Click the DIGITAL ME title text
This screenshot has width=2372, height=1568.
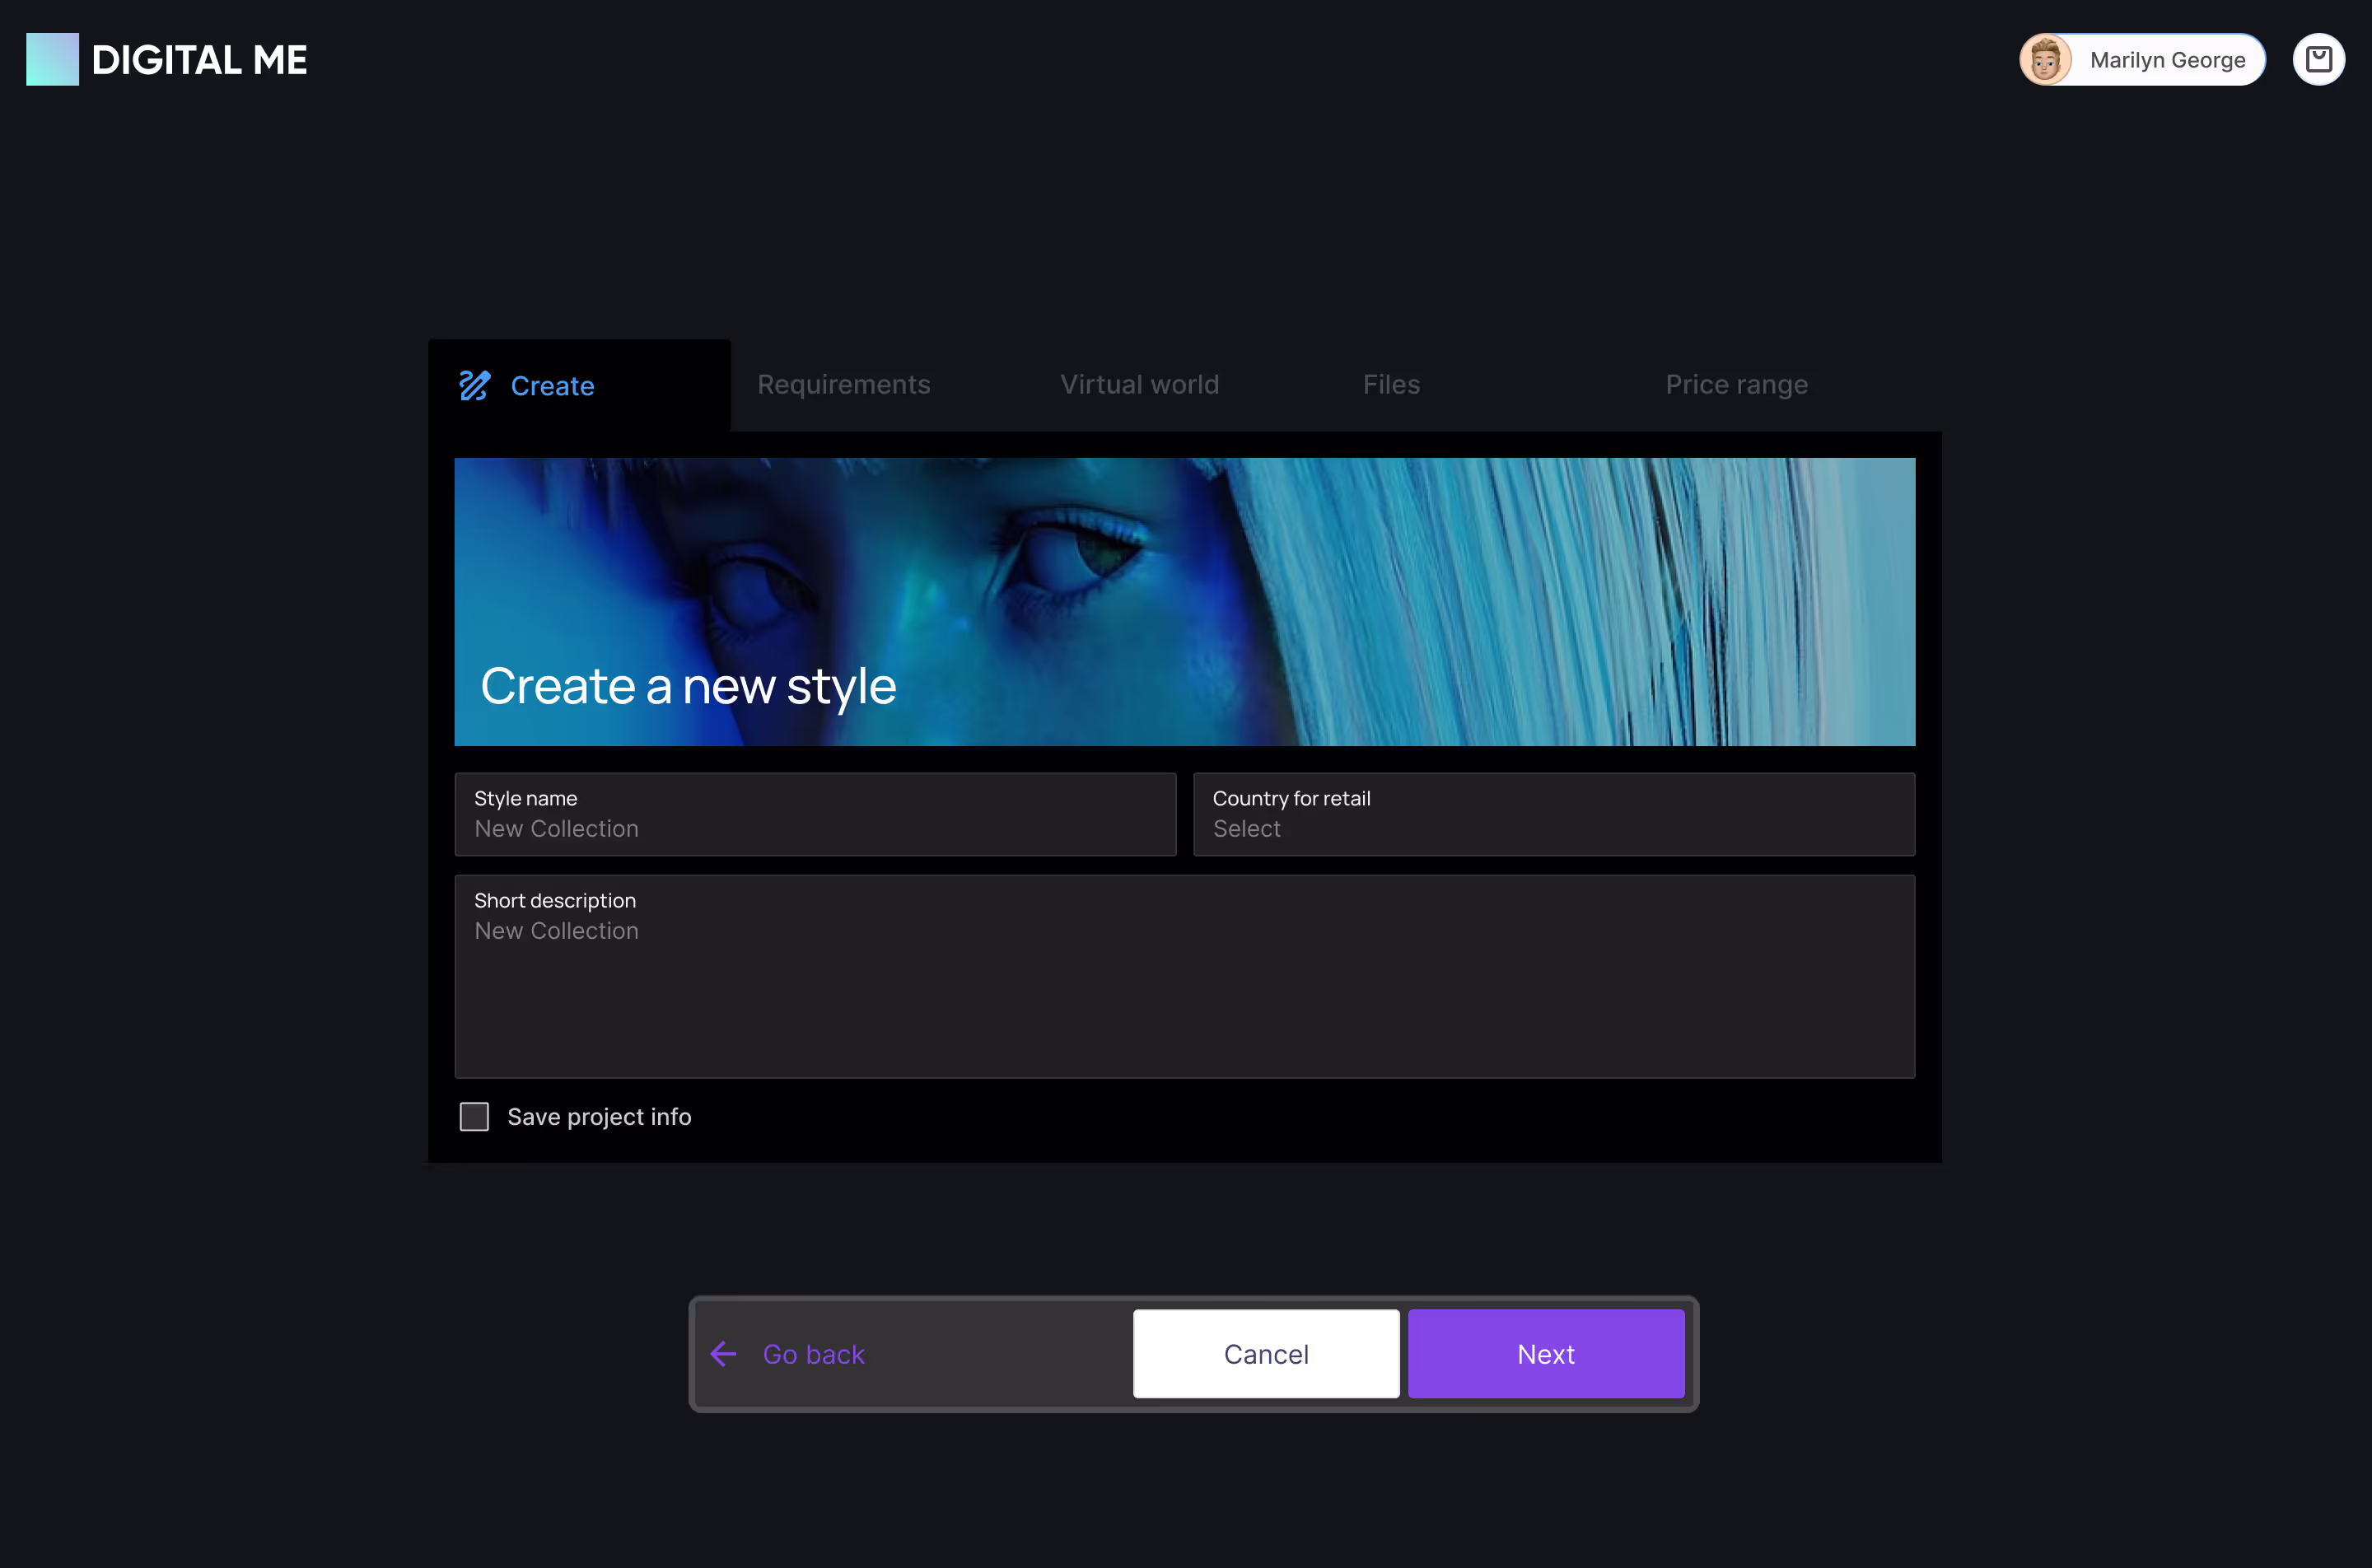[x=199, y=60]
